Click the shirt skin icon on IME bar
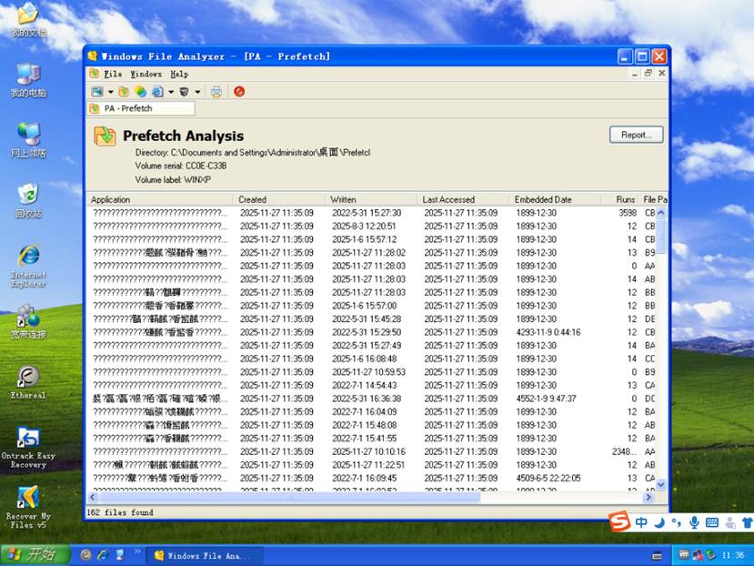 pyautogui.click(x=747, y=522)
